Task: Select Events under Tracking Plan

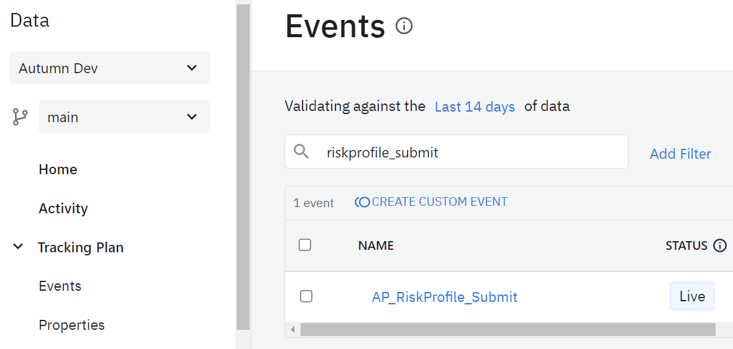Action: click(x=60, y=286)
